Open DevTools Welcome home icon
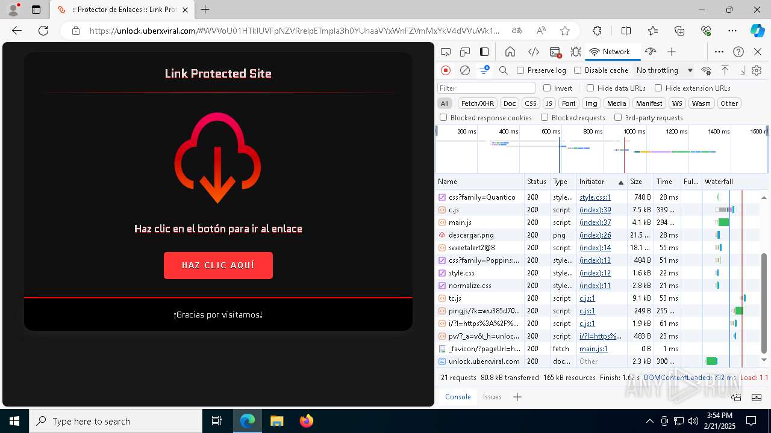This screenshot has height=433, width=771. [x=510, y=52]
